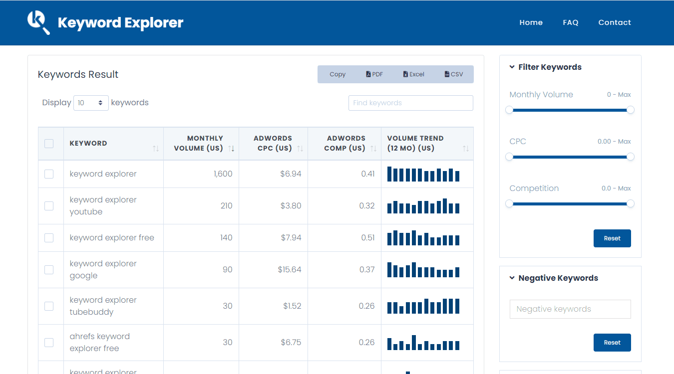Export keywords as PDF
This screenshot has width=674, height=374.
374,74
